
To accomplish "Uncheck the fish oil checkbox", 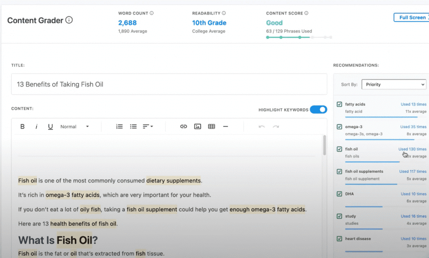I will 340,149.
